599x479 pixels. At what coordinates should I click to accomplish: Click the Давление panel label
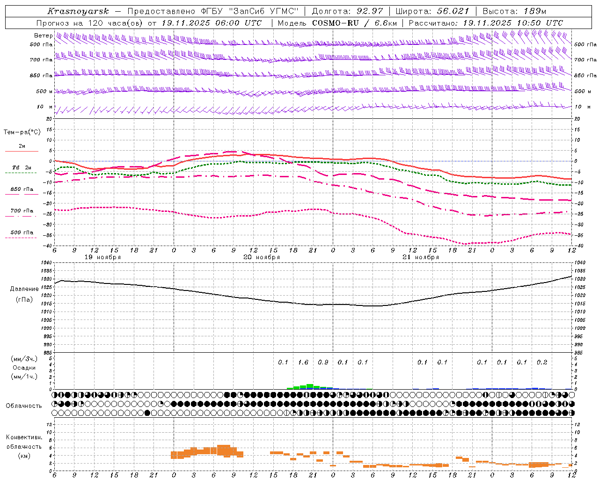pyautogui.click(x=24, y=289)
